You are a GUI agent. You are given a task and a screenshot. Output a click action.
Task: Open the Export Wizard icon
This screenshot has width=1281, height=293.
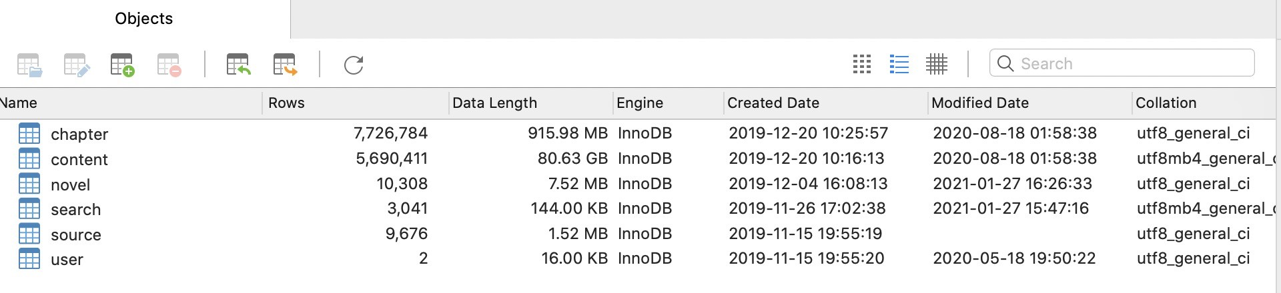[285, 65]
